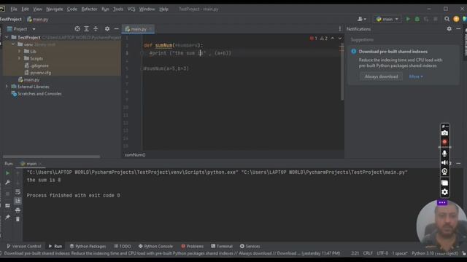Click Always download button
The image size is (467, 262).
click(381, 76)
